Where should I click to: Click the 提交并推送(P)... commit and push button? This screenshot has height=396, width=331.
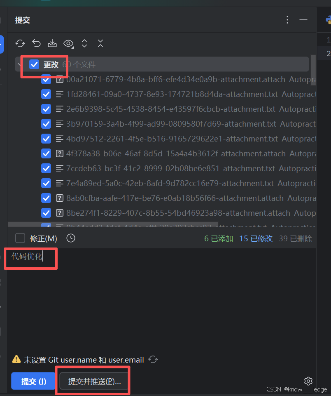pos(94,381)
